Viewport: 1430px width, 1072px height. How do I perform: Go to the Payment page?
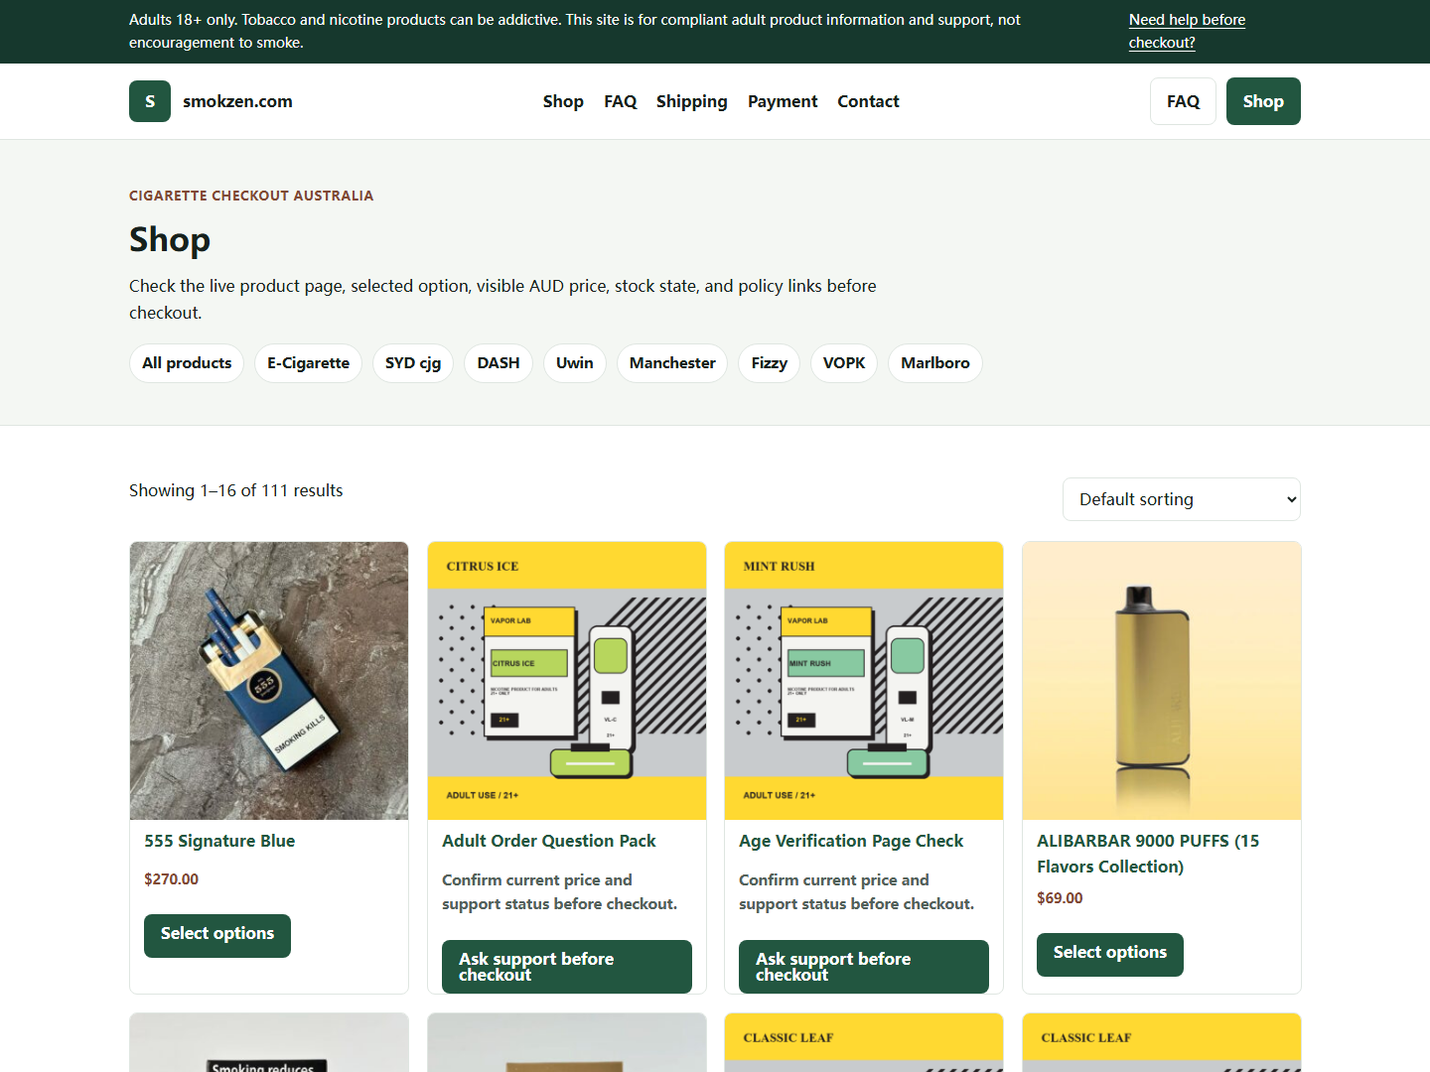[783, 101]
